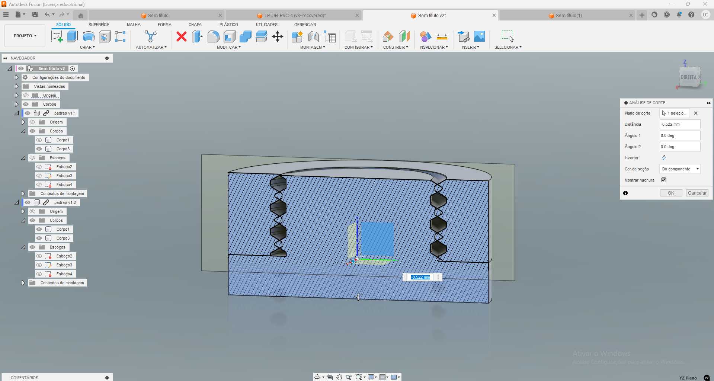Select the Move/Copy arrows icon
714x381 pixels.
278,36
